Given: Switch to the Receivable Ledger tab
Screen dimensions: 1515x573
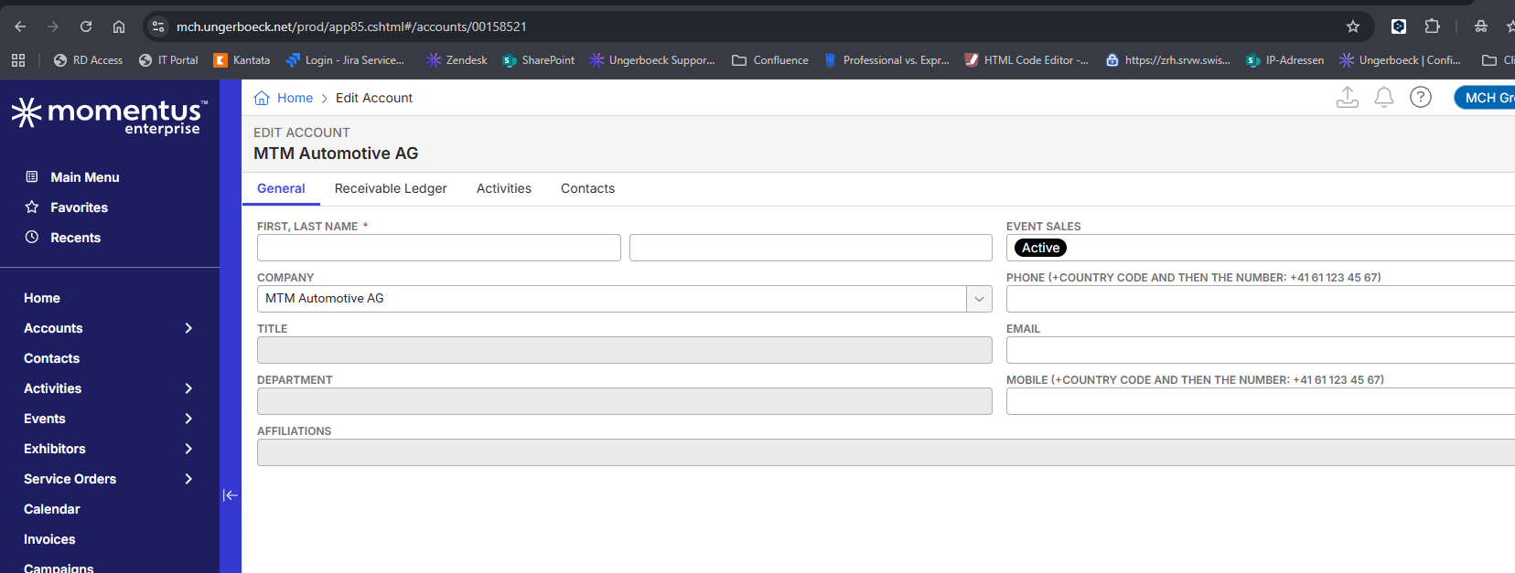Looking at the screenshot, I should point(391,188).
